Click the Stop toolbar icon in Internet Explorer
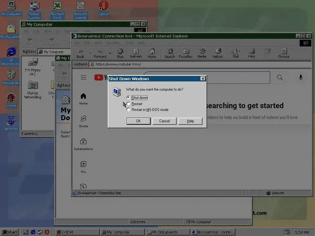The width and height of the screenshot is (315, 236). [120, 53]
